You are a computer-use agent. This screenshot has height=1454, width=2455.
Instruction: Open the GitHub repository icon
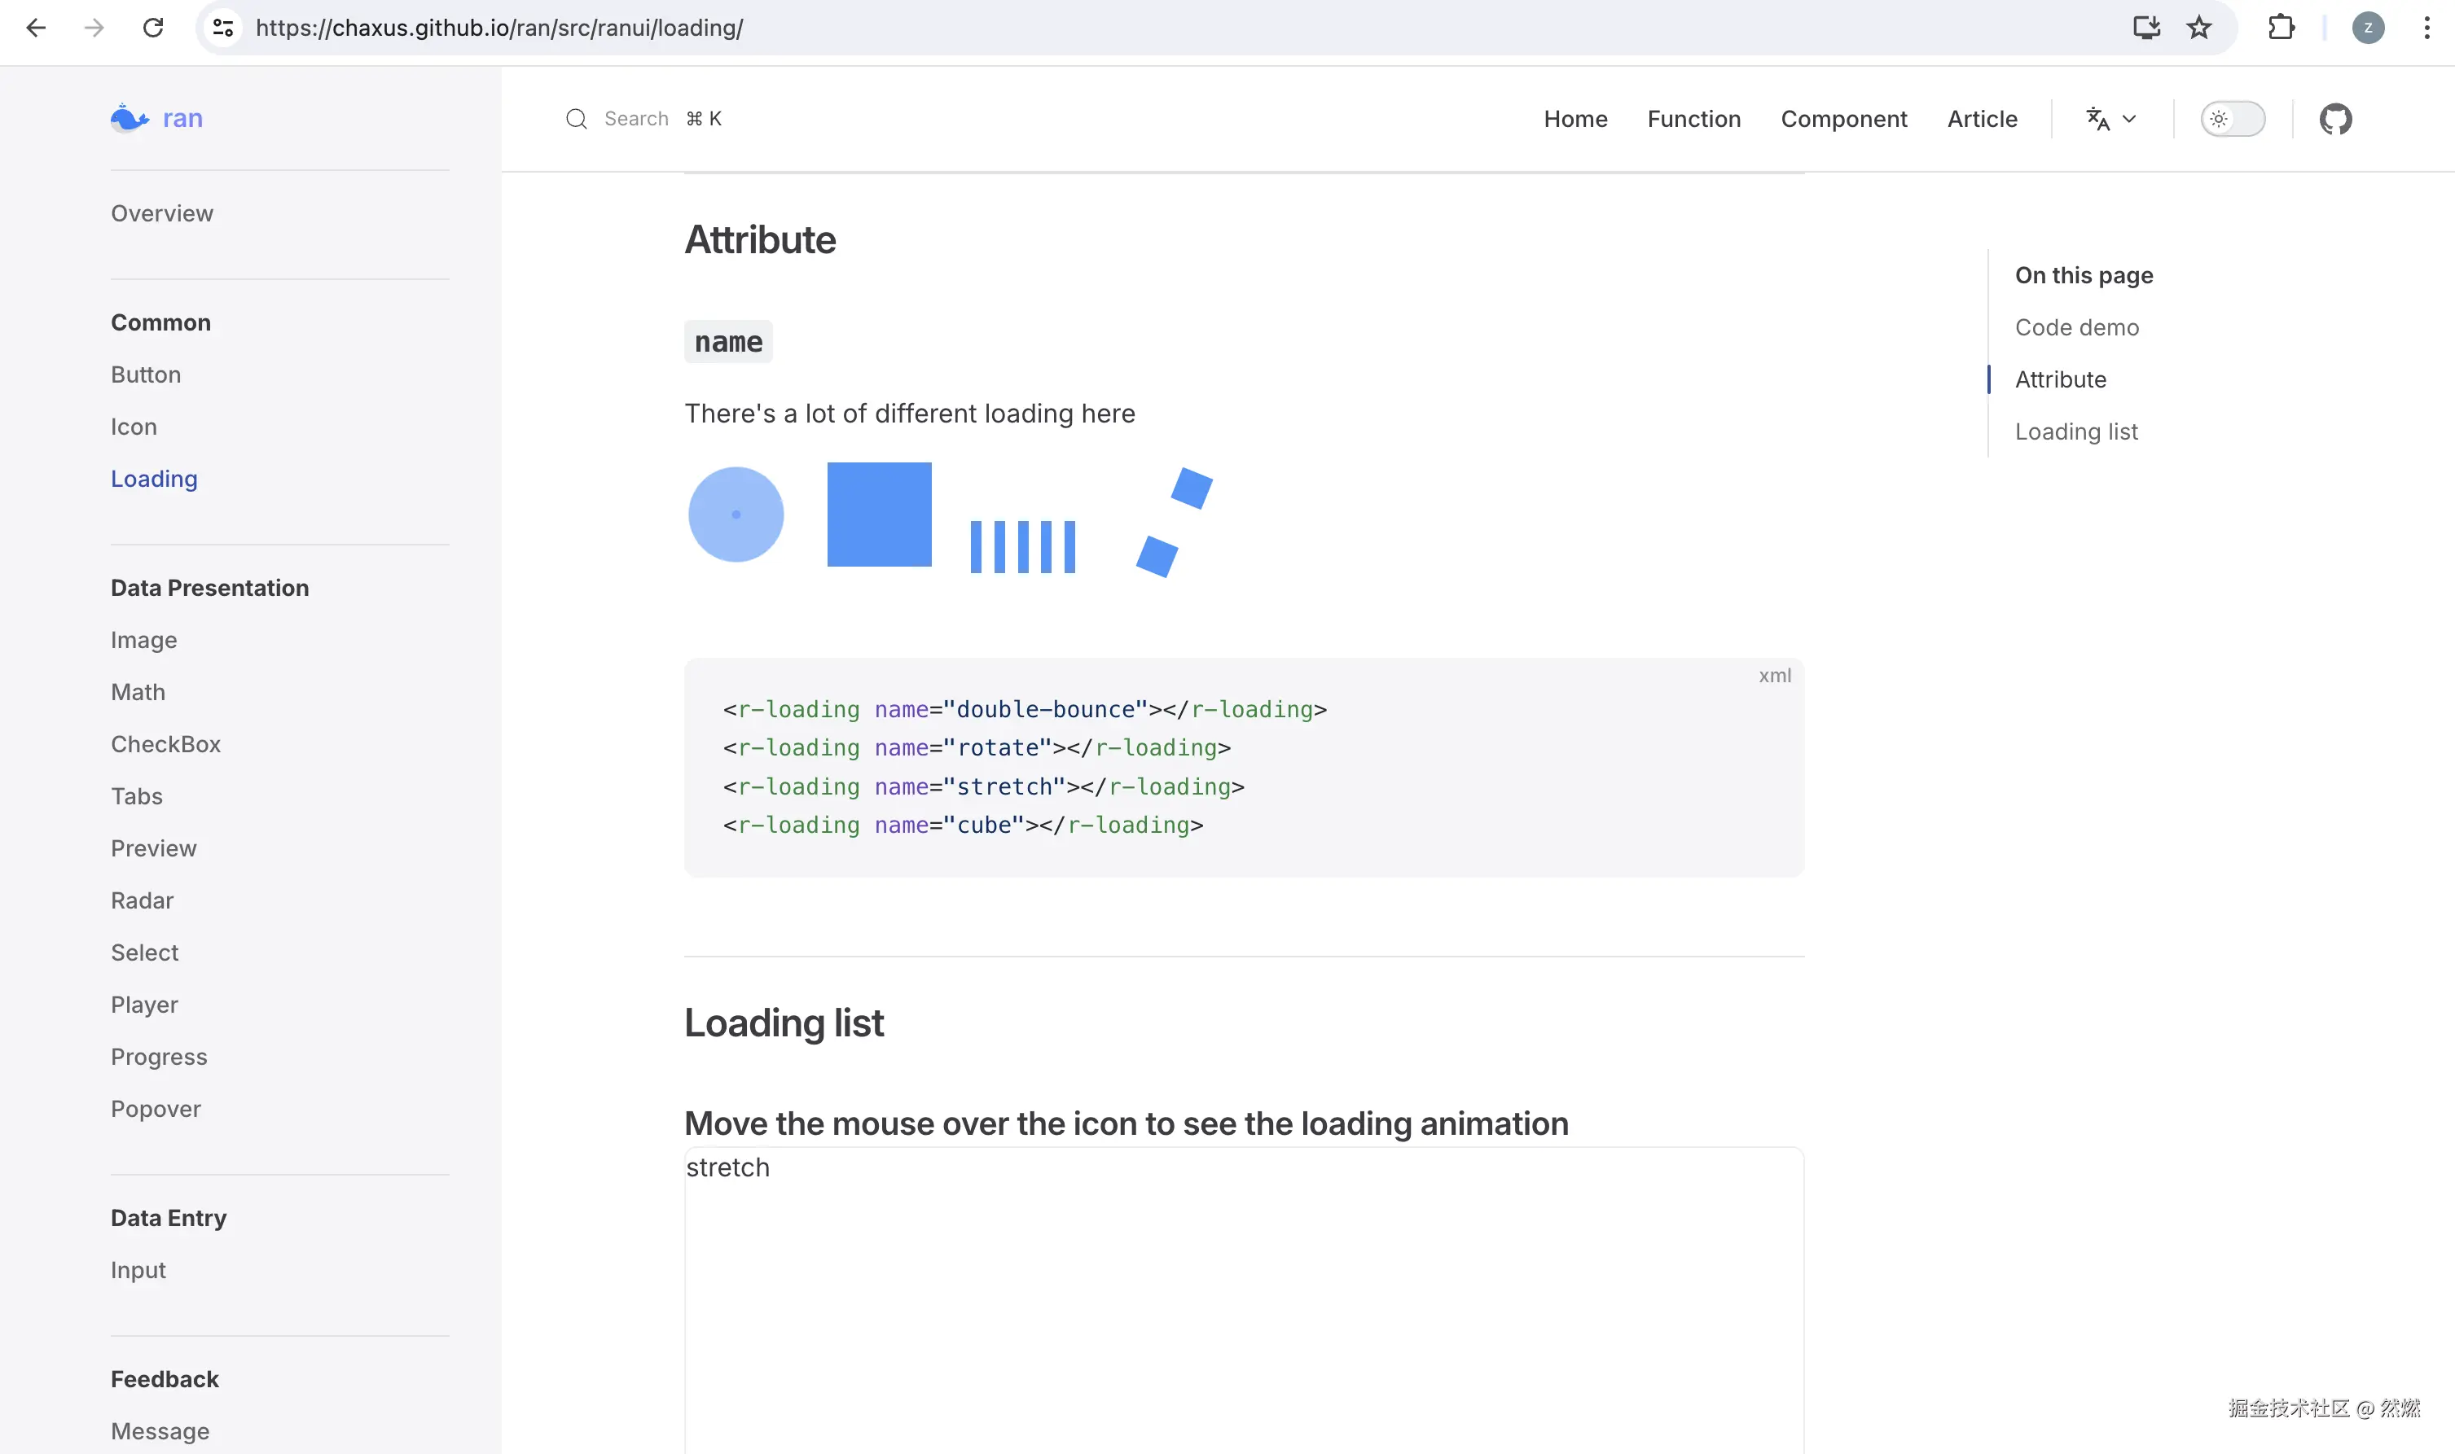point(2334,120)
